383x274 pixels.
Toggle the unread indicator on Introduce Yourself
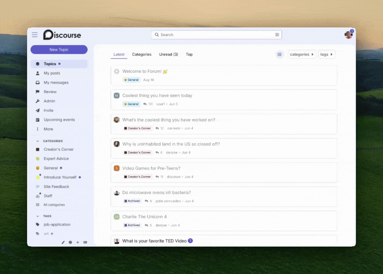click(79, 177)
